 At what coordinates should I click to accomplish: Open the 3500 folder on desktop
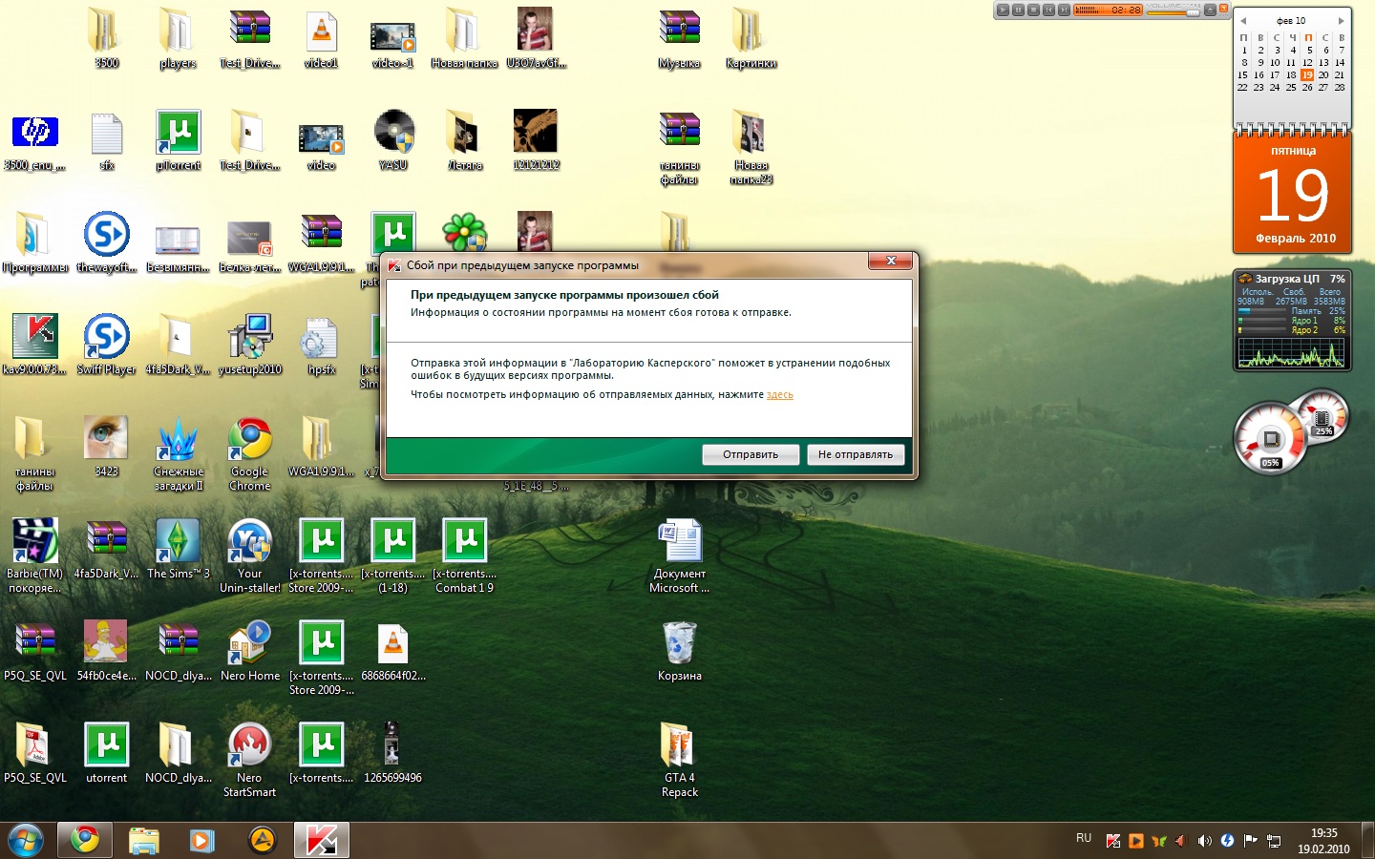[x=106, y=38]
